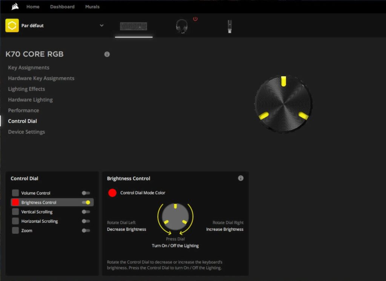Click the gray Horizontal Scrolling color square
386x281 pixels.
(x=15, y=221)
